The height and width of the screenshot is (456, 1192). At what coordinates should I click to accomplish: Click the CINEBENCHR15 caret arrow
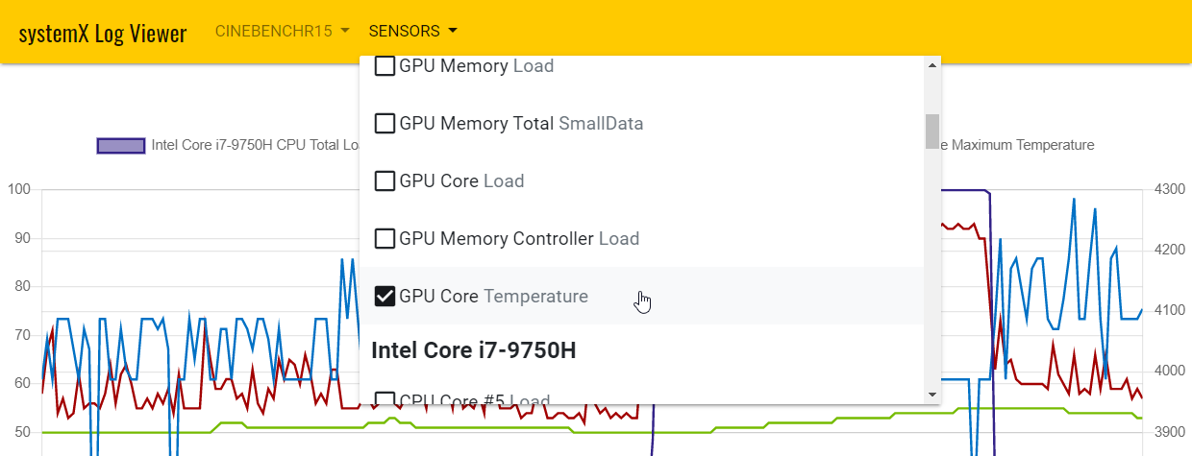[x=344, y=32]
